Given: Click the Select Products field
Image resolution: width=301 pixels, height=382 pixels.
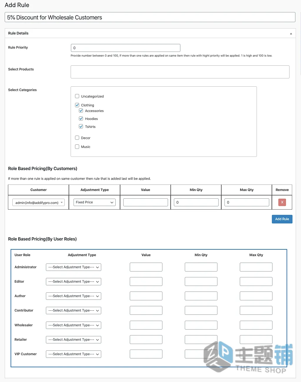Looking at the screenshot, I should pos(180,72).
